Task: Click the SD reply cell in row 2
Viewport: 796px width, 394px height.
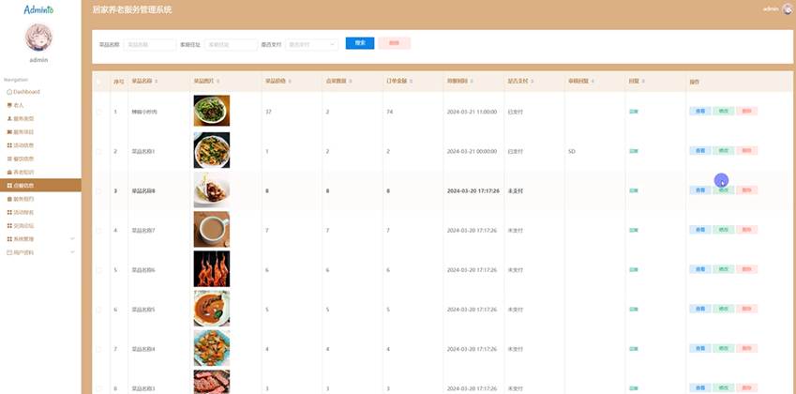Action: pos(572,151)
